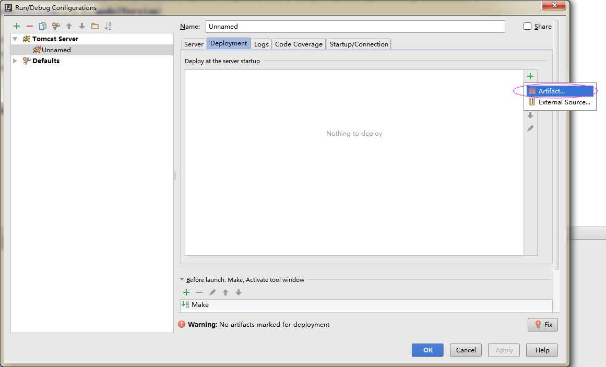Click the Cancel button
The width and height of the screenshot is (606, 367).
tap(466, 350)
